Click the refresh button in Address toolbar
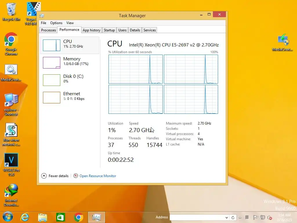 click(233, 217)
